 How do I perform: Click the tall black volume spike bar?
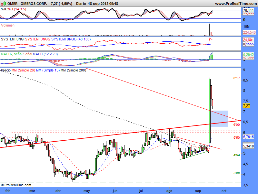tap(210, 29)
